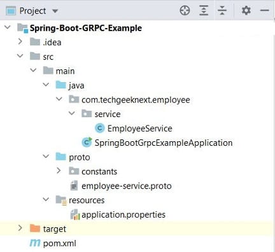The image size is (275, 252).
Task: Select the .idea tree label
Action: click(52, 43)
